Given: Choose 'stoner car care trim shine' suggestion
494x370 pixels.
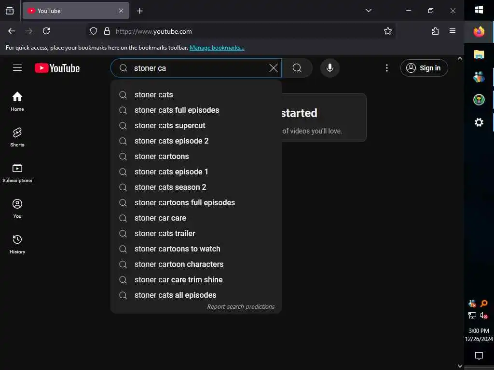Looking at the screenshot, I should 196,280.
